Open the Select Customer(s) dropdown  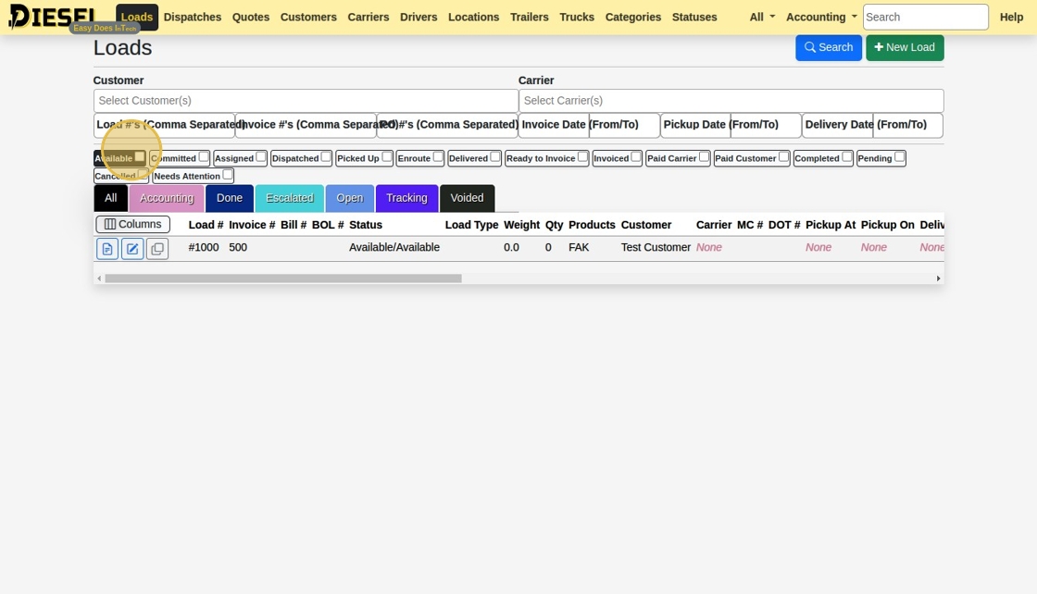pyautogui.click(x=306, y=101)
